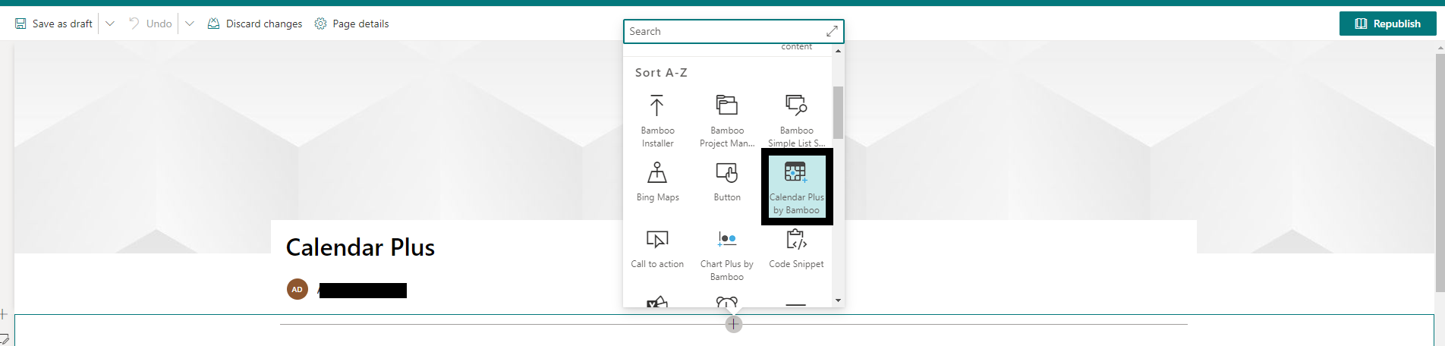
Task: Open the Save as draft dropdown arrow
Action: tap(110, 24)
